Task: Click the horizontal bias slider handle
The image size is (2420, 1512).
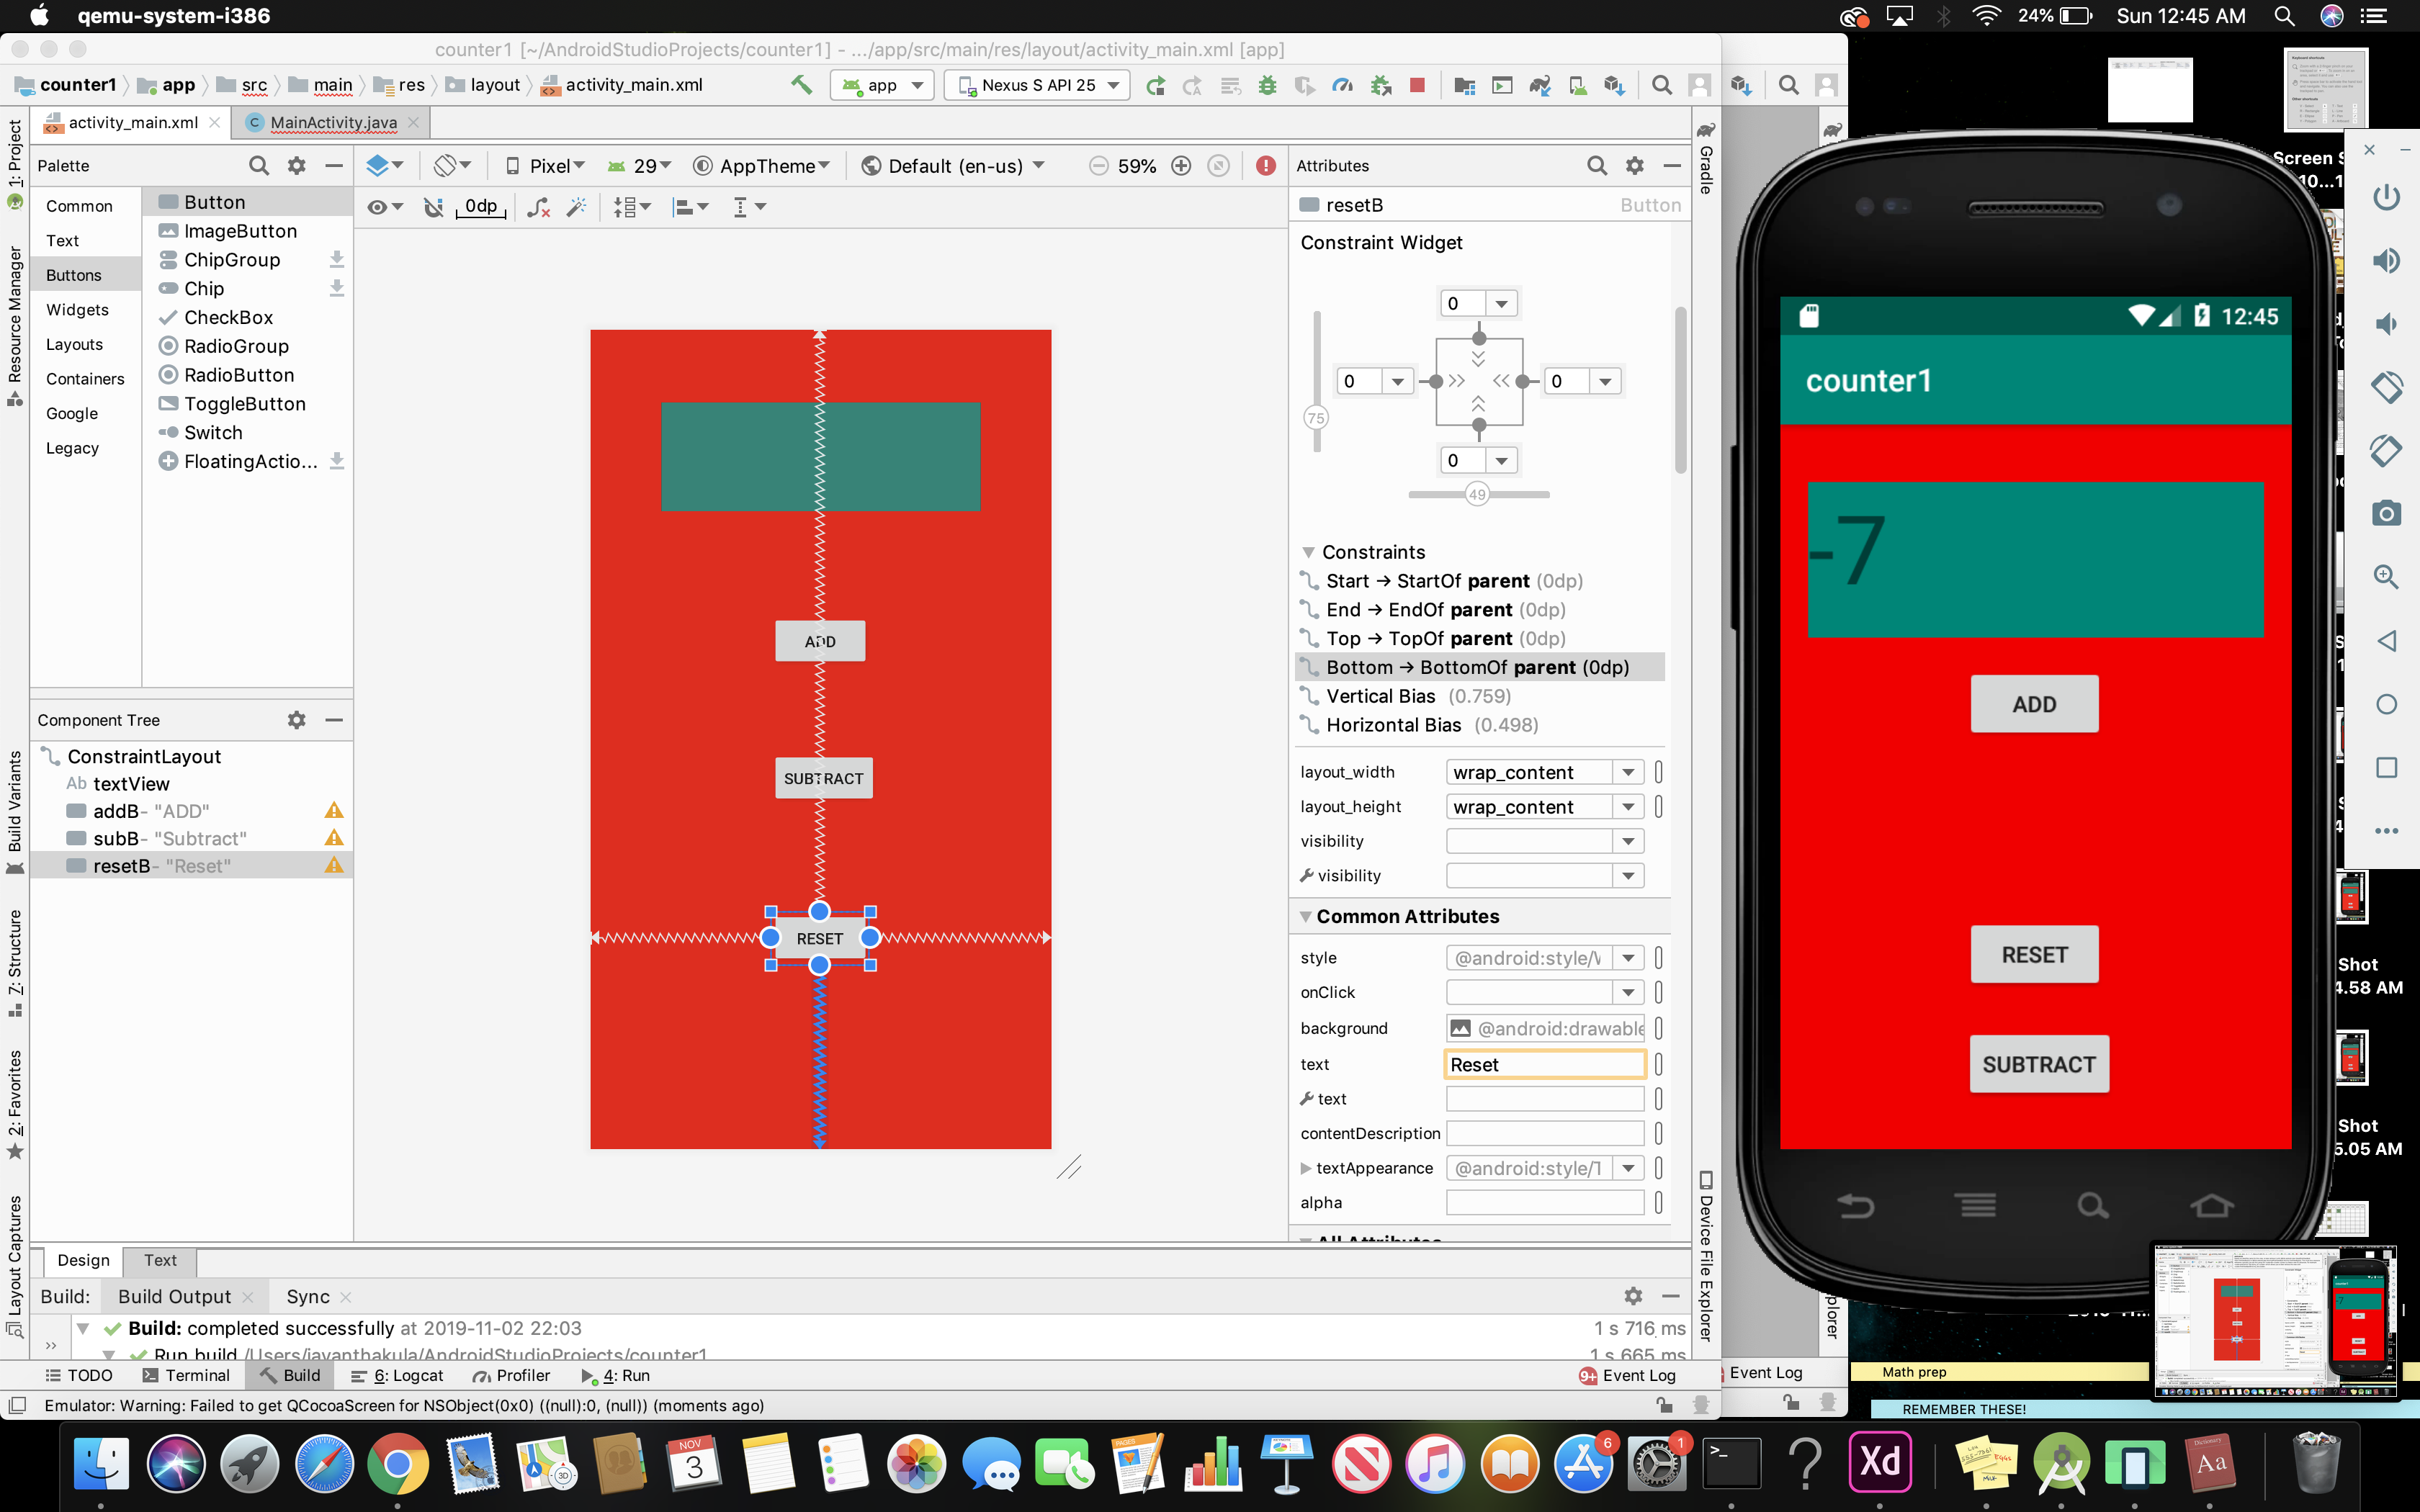Action: 1477,494
